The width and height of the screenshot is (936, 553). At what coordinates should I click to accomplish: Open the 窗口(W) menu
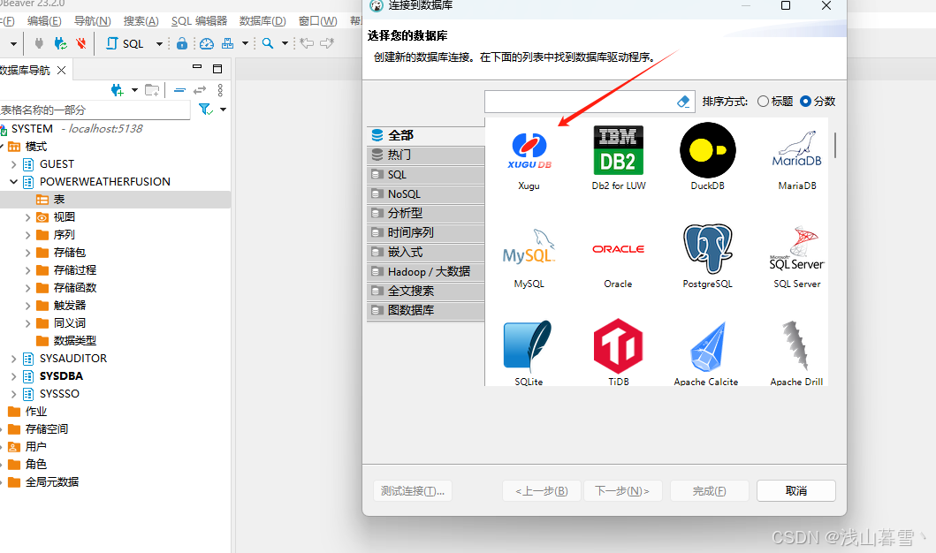318,21
